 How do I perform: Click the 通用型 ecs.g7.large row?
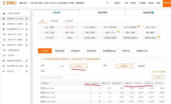[102, 88]
